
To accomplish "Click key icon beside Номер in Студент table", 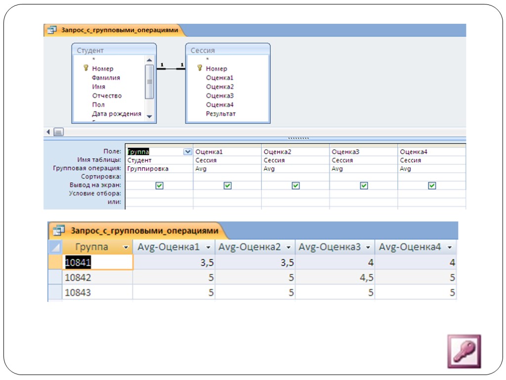I will pyautogui.click(x=85, y=68).
